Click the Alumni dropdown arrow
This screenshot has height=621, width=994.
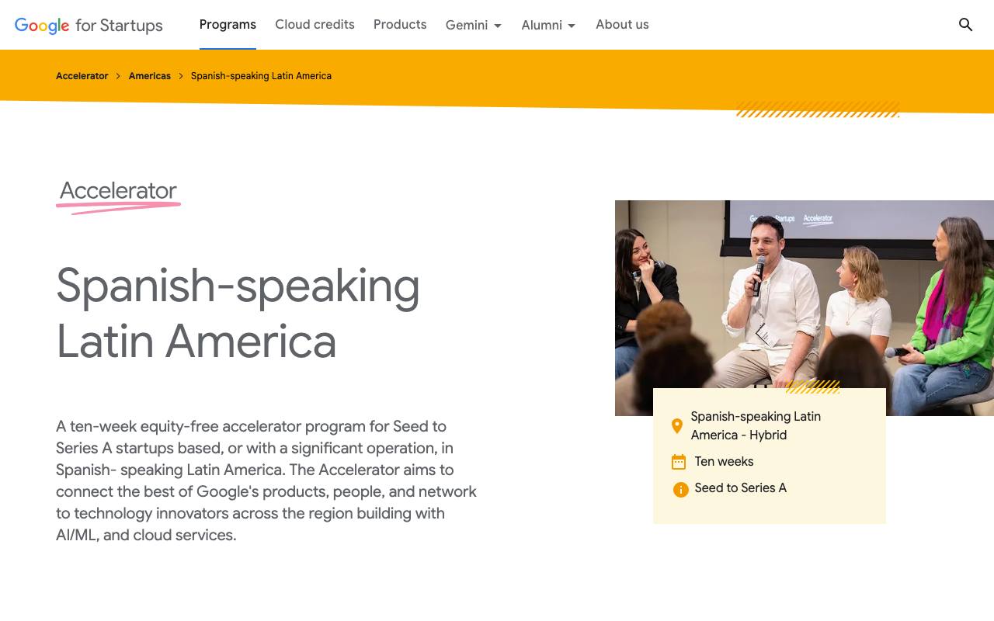coord(572,26)
